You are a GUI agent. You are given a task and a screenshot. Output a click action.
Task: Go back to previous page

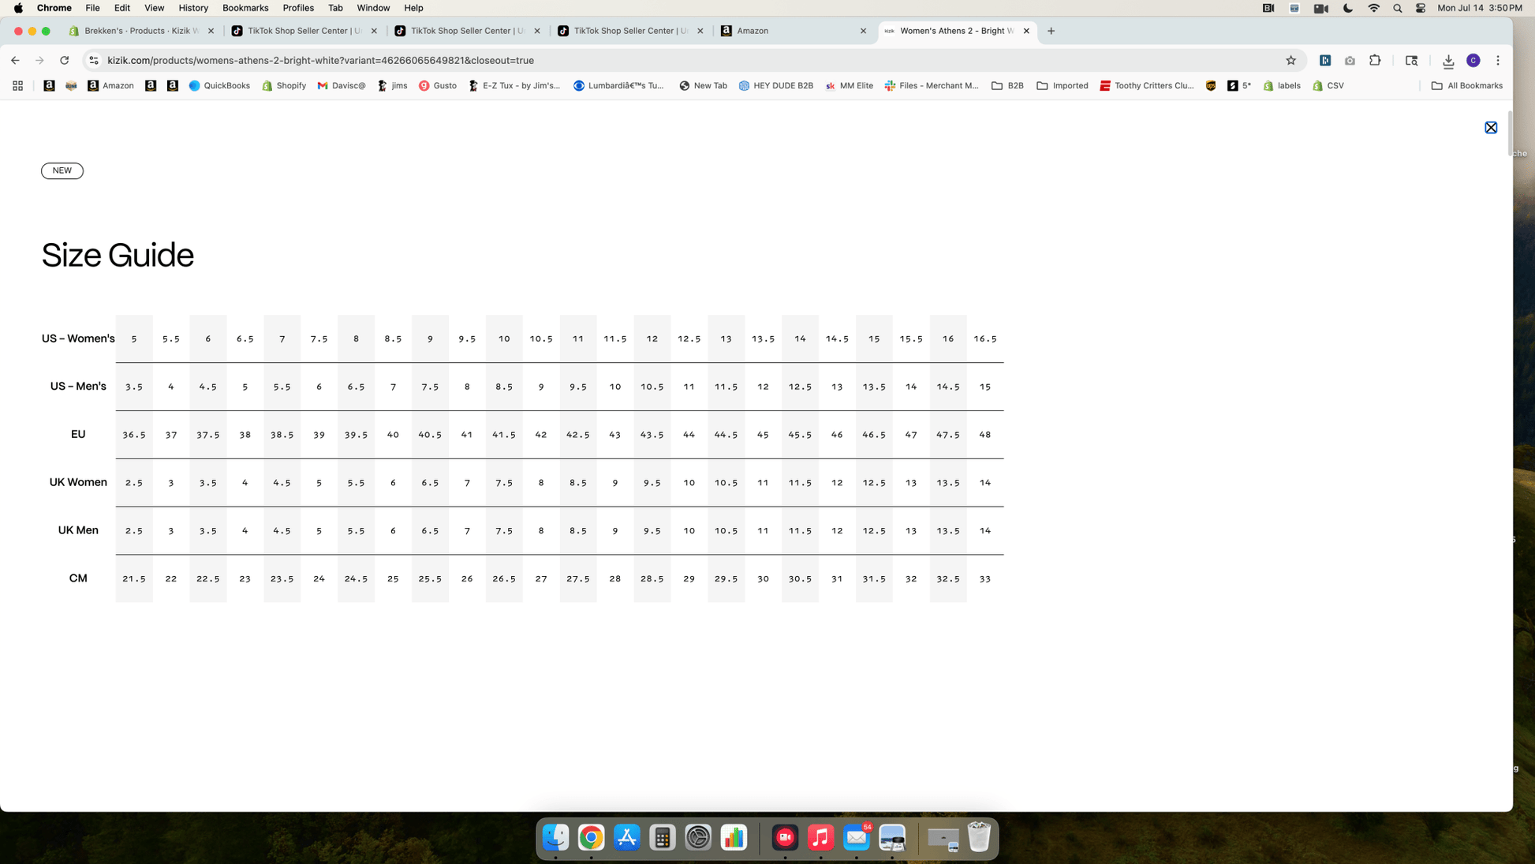pos(15,60)
